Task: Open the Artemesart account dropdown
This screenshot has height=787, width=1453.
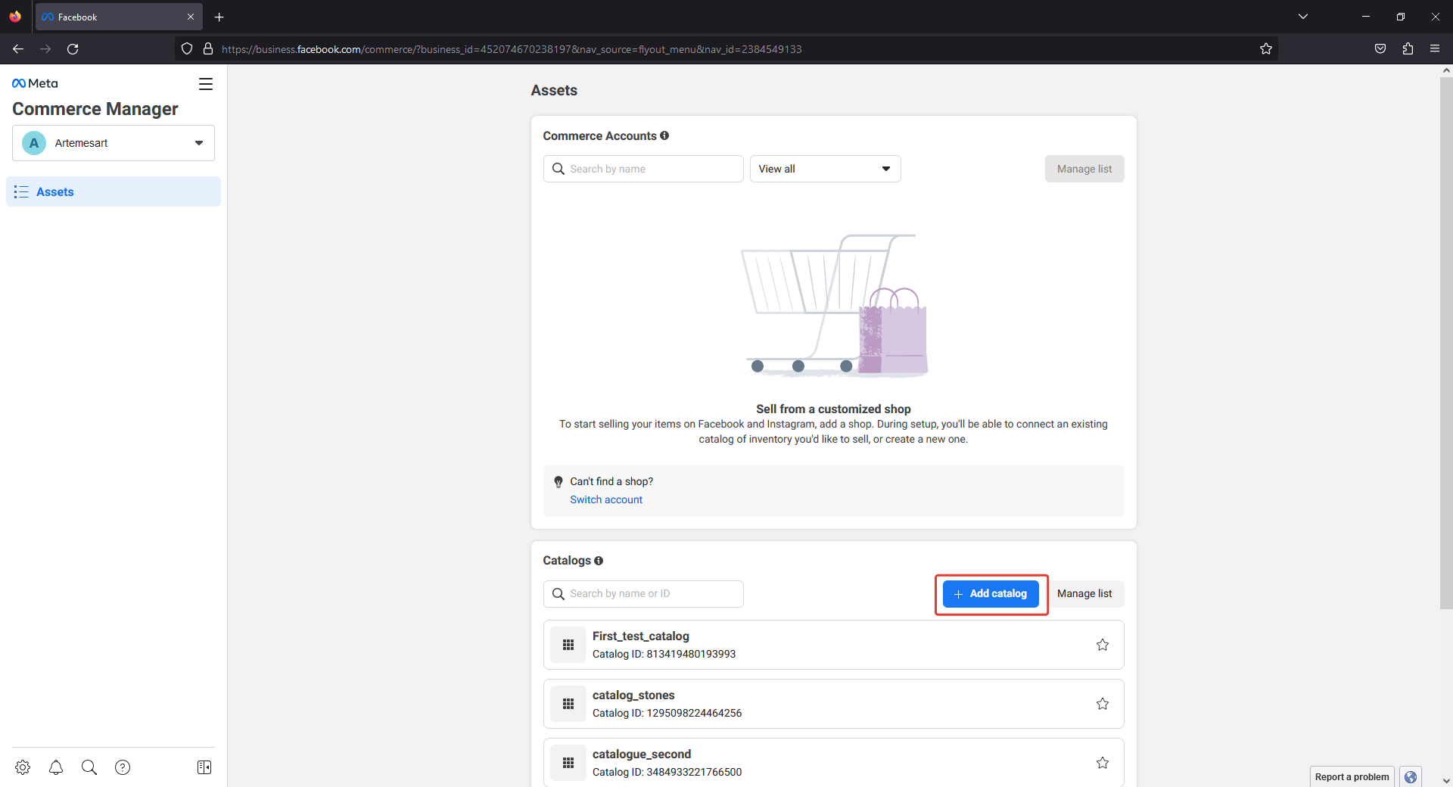Action: point(114,143)
